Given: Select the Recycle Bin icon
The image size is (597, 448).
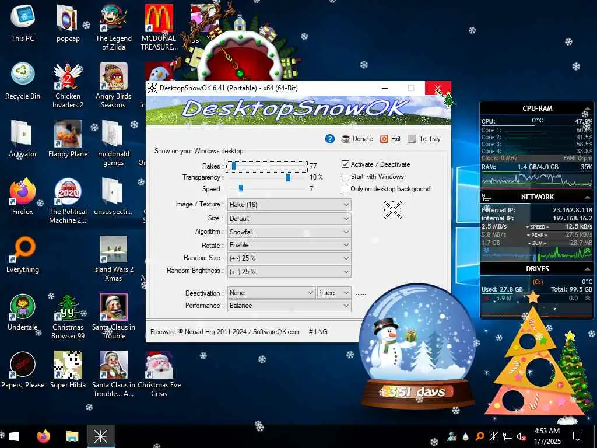Looking at the screenshot, I should point(23,81).
